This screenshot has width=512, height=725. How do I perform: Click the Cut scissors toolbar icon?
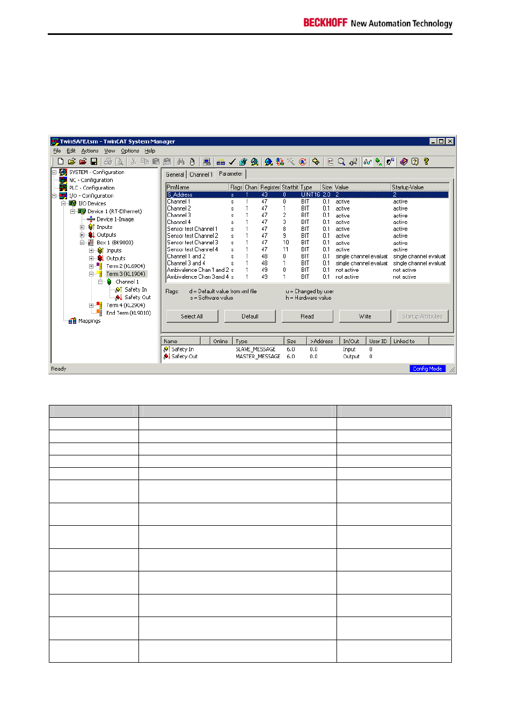pyautogui.click(x=134, y=161)
